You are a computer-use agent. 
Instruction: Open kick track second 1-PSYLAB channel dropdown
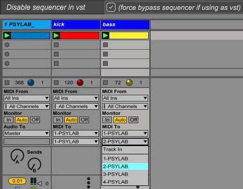click(x=76, y=141)
